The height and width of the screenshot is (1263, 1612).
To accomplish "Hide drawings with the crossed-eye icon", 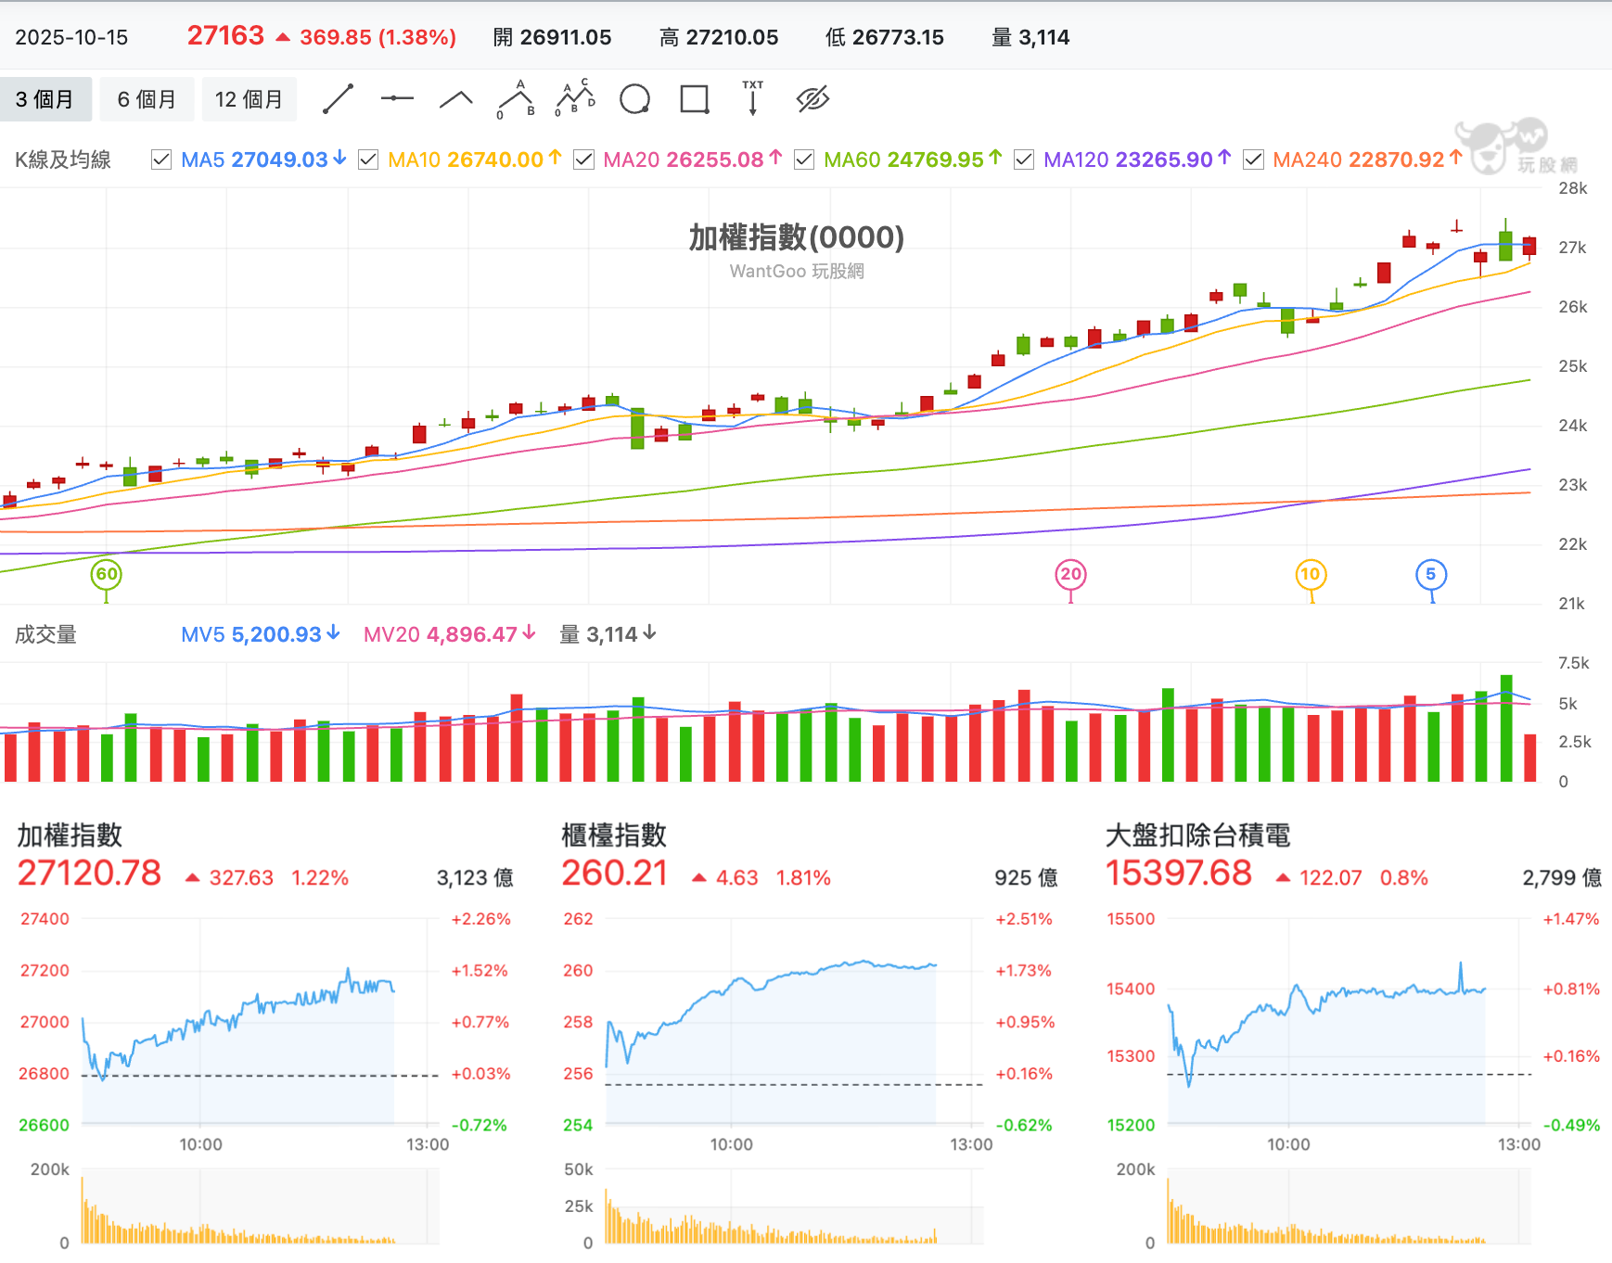I will (x=812, y=99).
